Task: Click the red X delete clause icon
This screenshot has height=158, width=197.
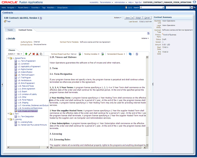Action: (34, 54)
